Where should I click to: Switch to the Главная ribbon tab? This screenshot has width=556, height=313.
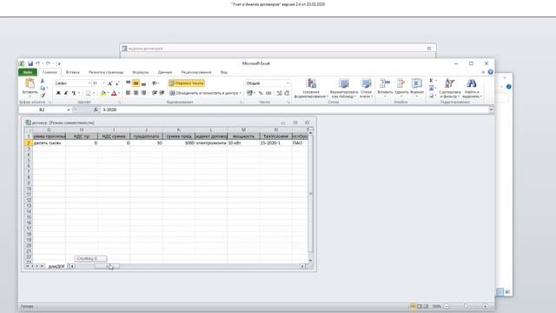50,72
